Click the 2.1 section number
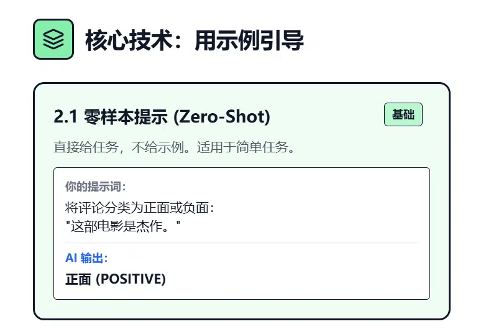Viewport: 486px width, 329px height. pyautogui.click(x=63, y=117)
